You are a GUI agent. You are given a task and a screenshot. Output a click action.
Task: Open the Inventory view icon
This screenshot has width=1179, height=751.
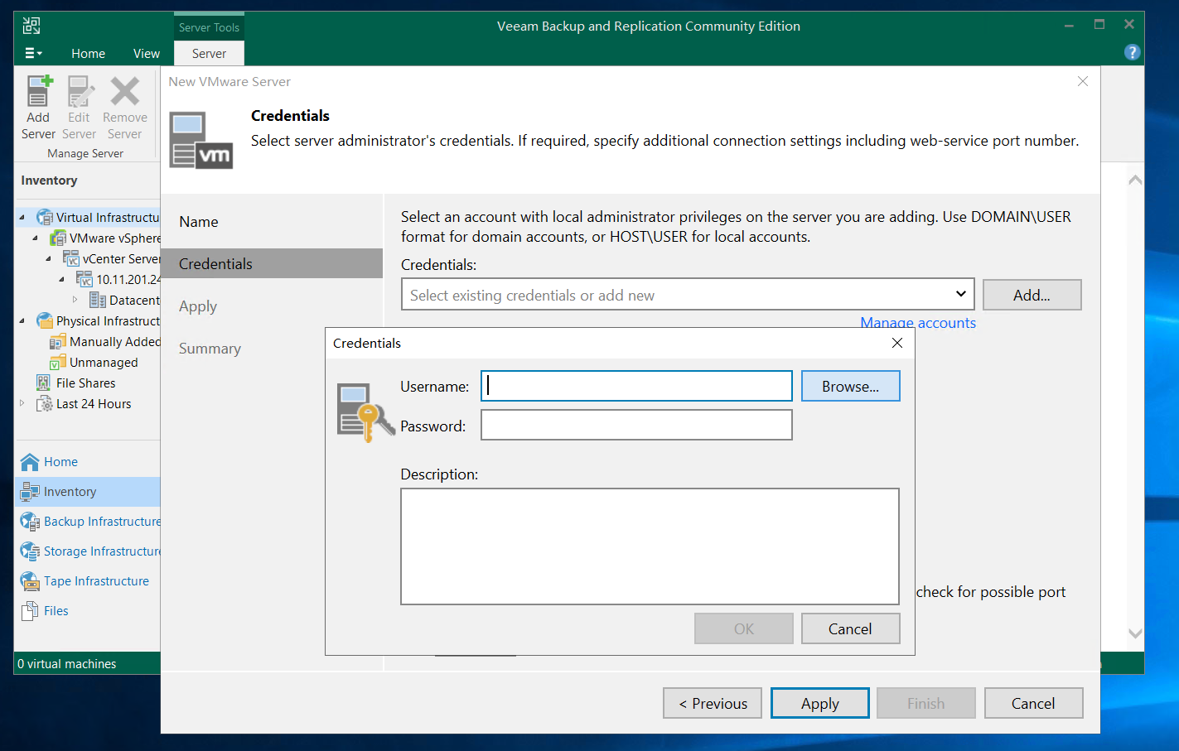(30, 492)
